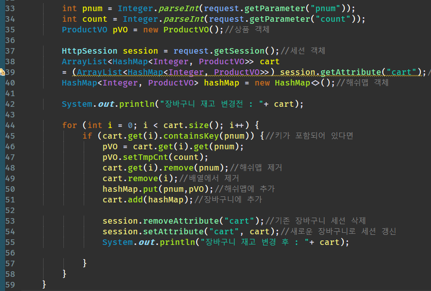The image size is (431, 291).
Task: Click the comment "//상품 객체"
Action: point(247,29)
